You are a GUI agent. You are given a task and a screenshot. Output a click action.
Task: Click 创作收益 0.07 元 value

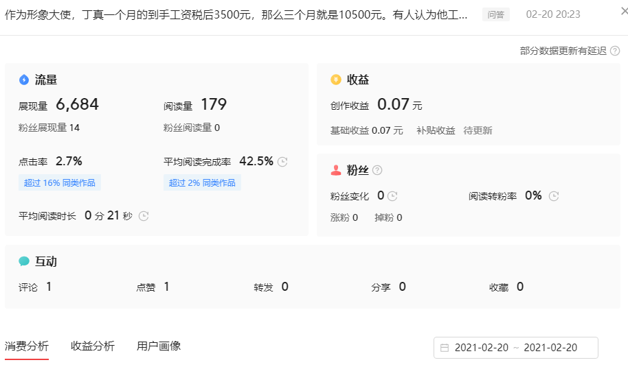pos(400,105)
